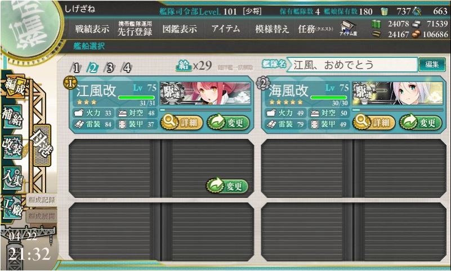Image resolution: width=451 pixels, height=271 pixels.
Task: Click 変更 in empty third slot
Action: 227,186
